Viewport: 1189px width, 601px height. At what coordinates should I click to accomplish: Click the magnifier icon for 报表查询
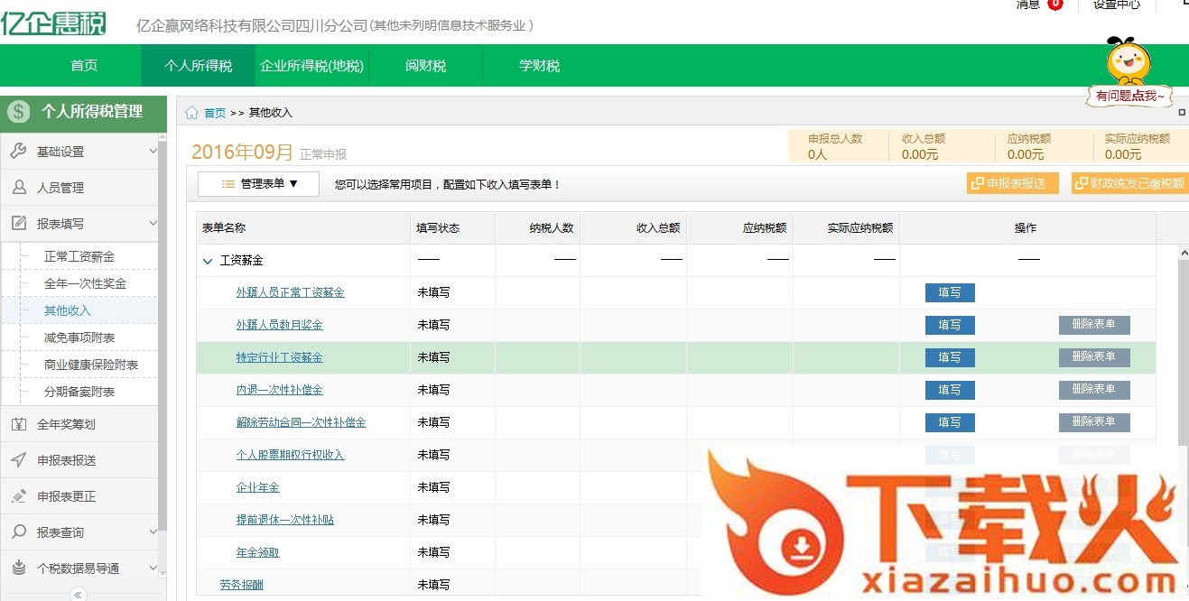tap(18, 532)
